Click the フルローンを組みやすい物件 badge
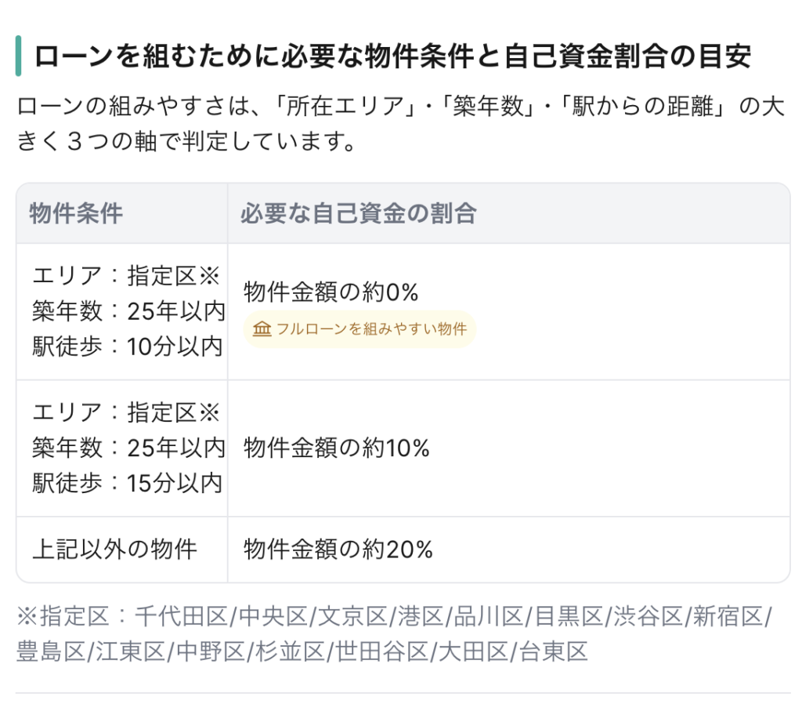802x704 pixels. pyautogui.click(x=359, y=329)
